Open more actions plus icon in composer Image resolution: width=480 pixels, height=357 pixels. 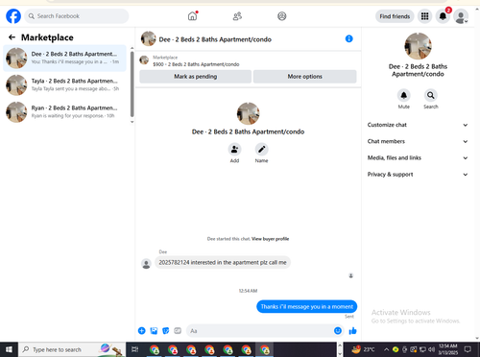pos(142,331)
